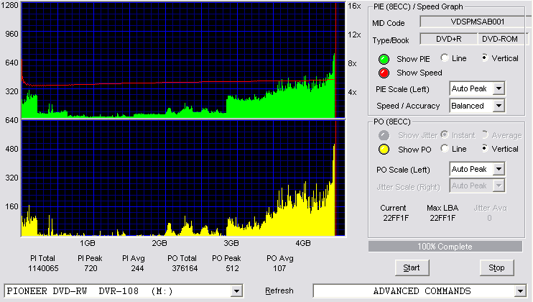
Task: Click the Max LBA value 22FF1F
Action: 442,218
